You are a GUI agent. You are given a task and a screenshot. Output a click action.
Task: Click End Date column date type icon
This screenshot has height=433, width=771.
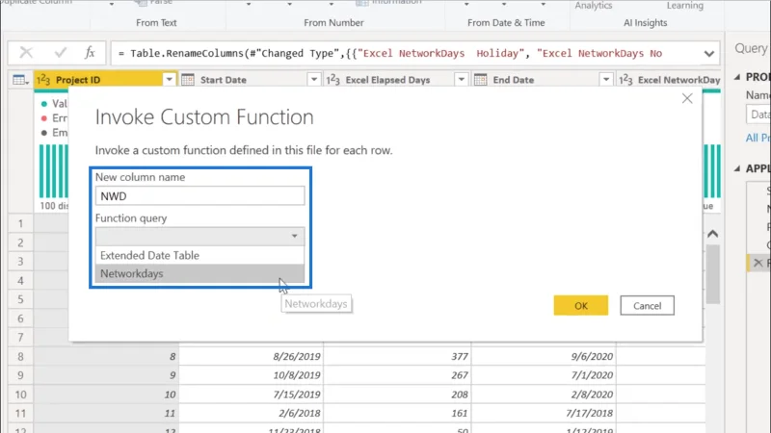480,80
